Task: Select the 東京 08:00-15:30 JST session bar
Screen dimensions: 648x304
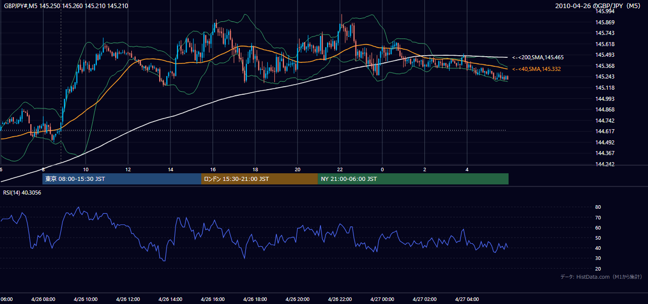Action: (122, 179)
